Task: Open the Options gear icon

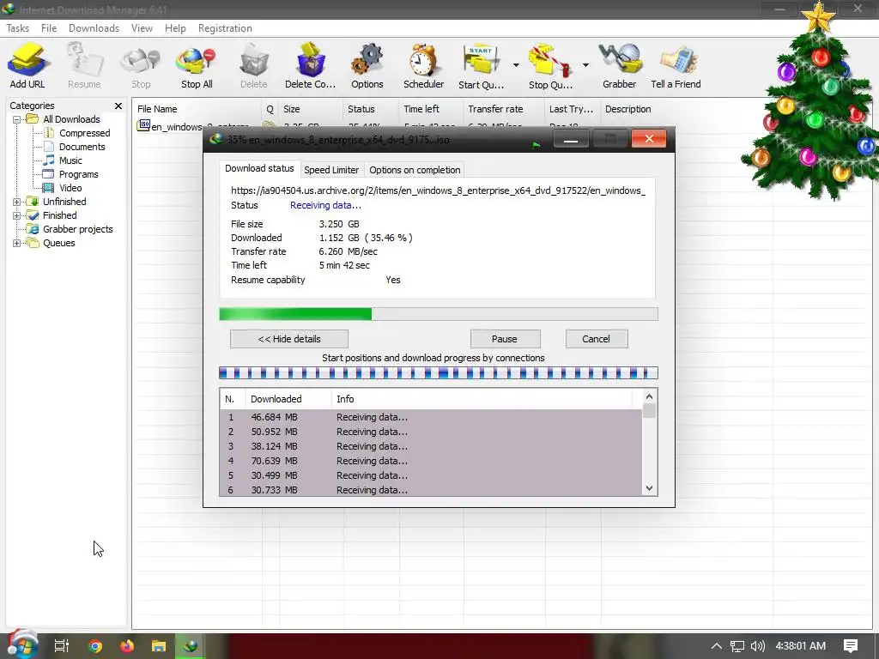Action: 367,66
